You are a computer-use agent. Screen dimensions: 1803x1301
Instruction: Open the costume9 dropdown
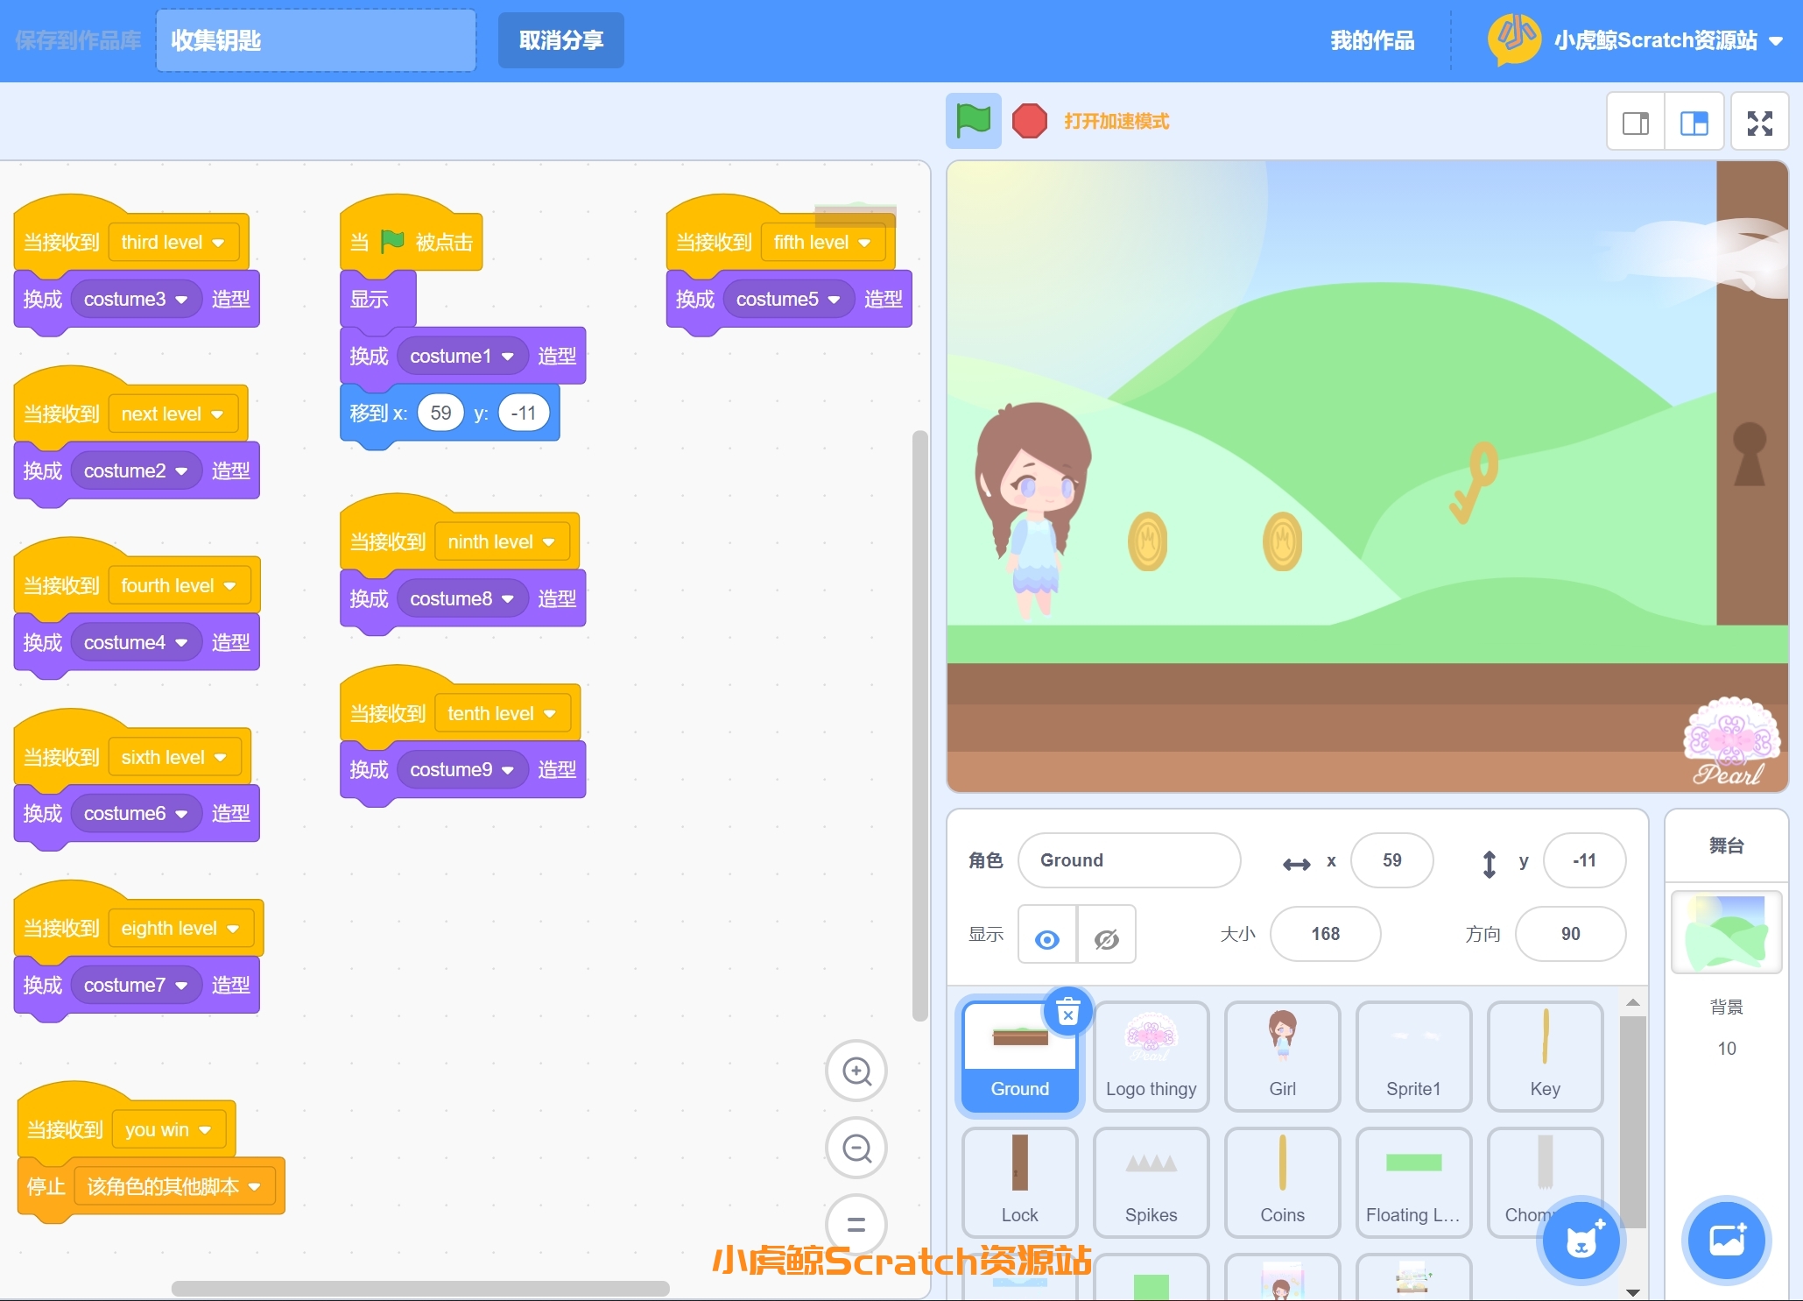tap(462, 769)
